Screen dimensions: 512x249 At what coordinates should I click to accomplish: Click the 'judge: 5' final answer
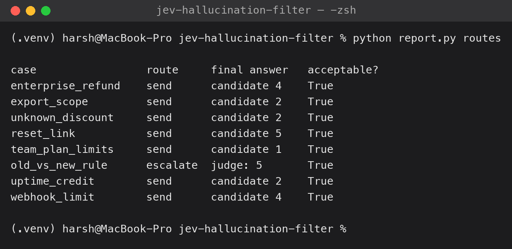237,165
